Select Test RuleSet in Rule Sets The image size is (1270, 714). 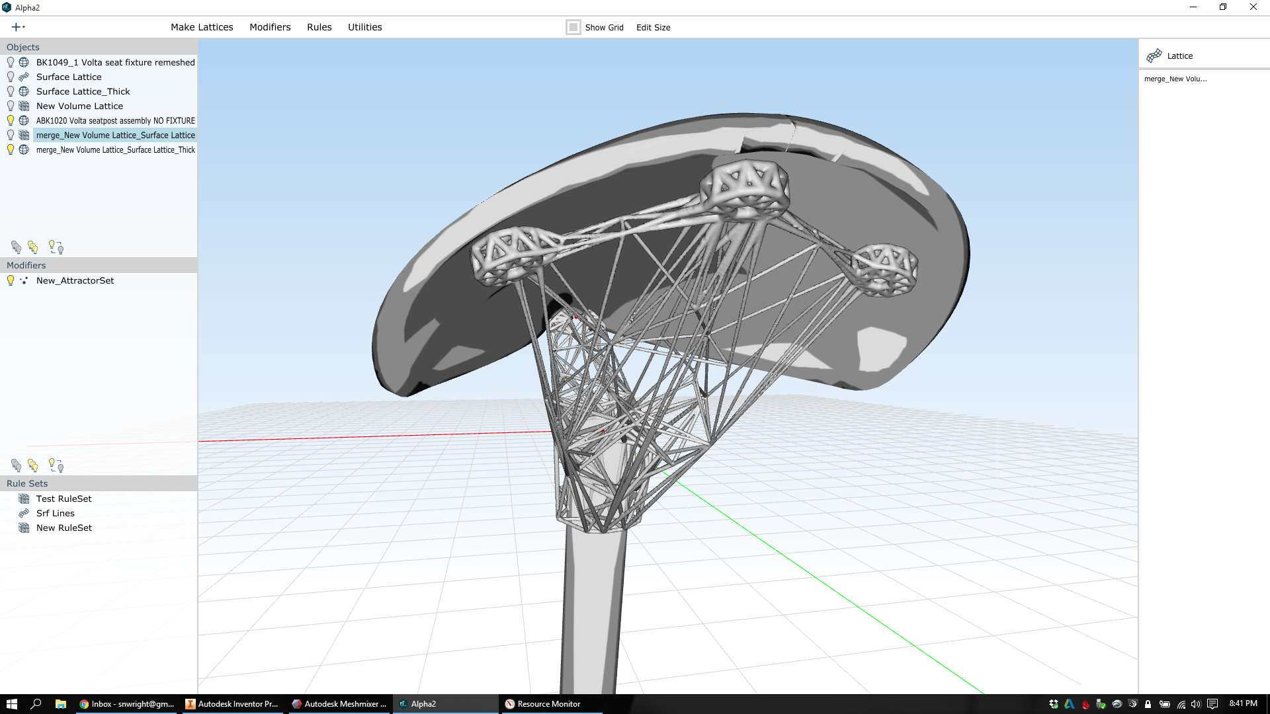63,498
